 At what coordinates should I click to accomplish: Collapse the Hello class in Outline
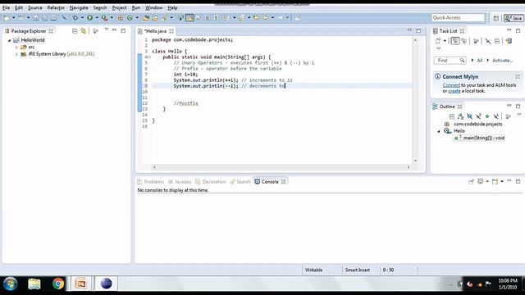(439, 131)
